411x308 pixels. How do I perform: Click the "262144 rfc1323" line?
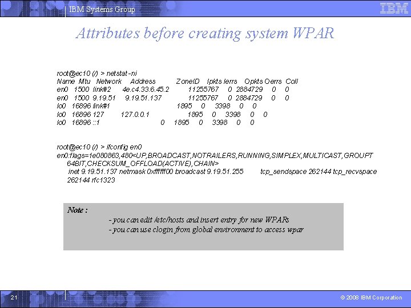pos(91,180)
